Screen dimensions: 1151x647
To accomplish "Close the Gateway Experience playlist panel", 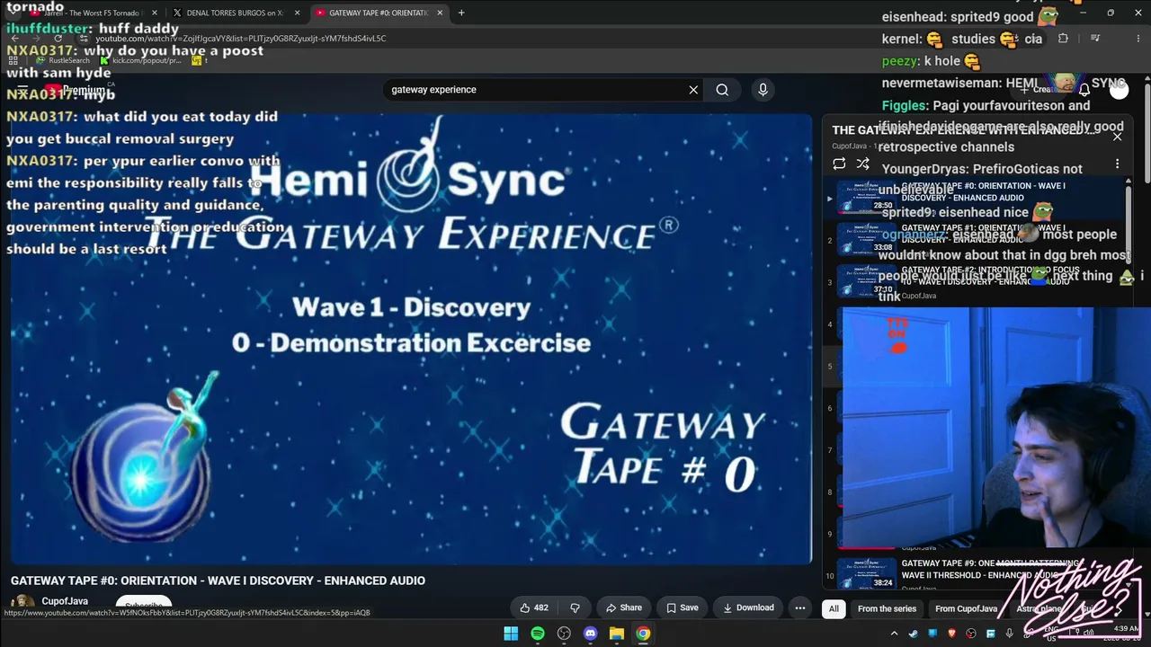I will coord(1117,136).
